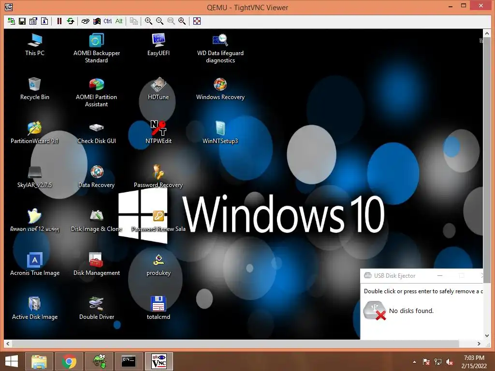Select the PartitionWizard 9.1 icon

(x=35, y=132)
